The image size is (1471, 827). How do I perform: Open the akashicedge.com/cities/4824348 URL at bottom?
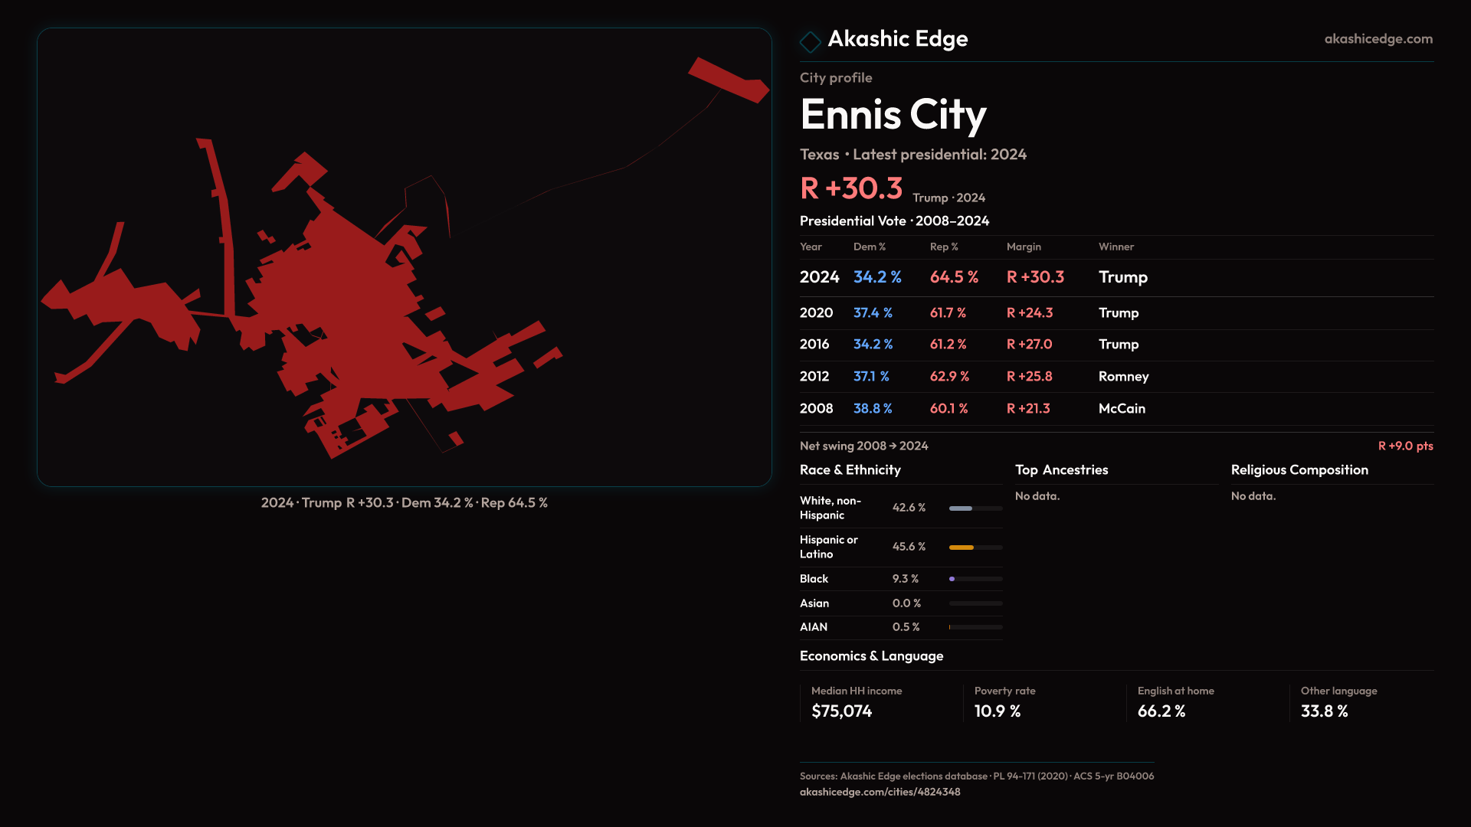[880, 792]
